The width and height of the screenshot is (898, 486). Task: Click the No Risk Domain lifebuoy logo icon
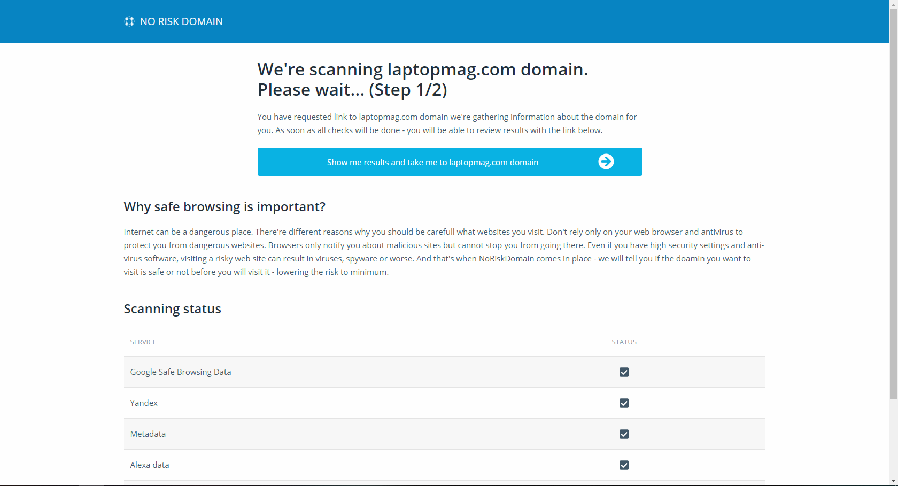tap(129, 21)
